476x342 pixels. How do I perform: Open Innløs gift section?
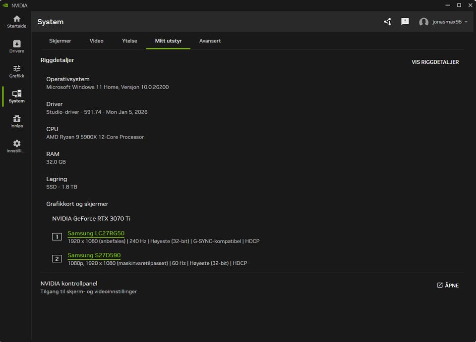(x=17, y=121)
